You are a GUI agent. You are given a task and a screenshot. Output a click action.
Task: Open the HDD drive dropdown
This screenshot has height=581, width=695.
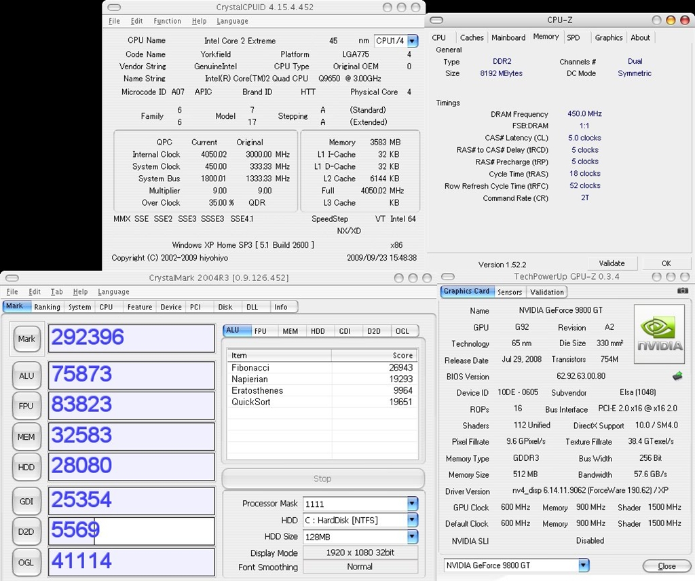pyautogui.click(x=412, y=521)
